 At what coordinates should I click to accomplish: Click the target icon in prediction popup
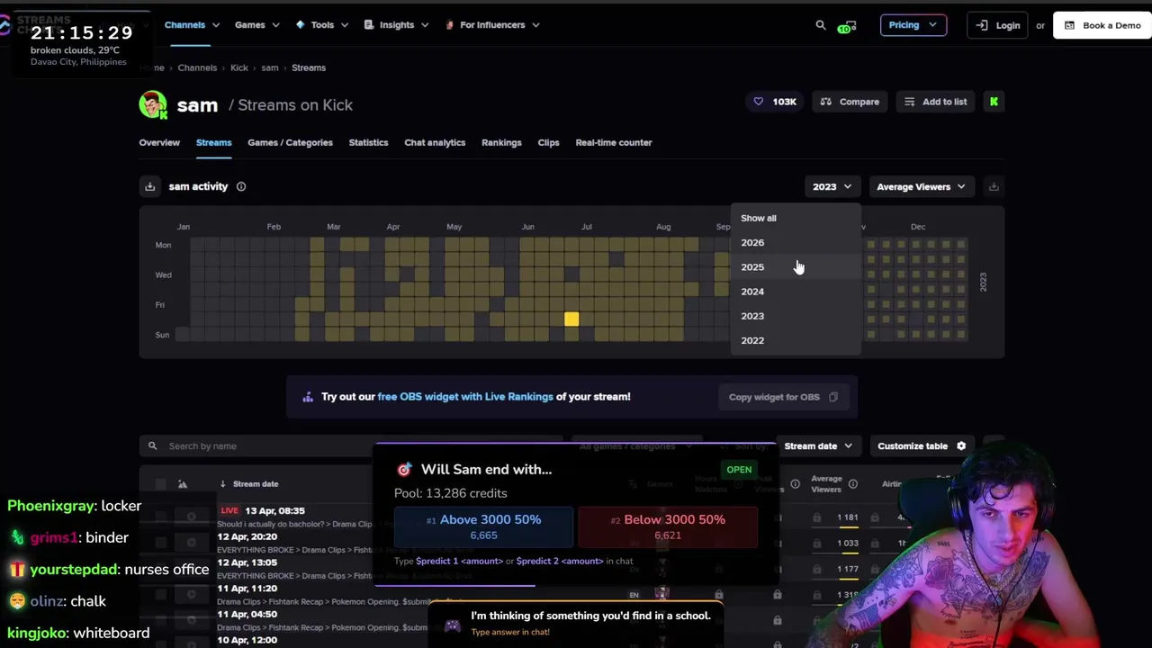404,469
